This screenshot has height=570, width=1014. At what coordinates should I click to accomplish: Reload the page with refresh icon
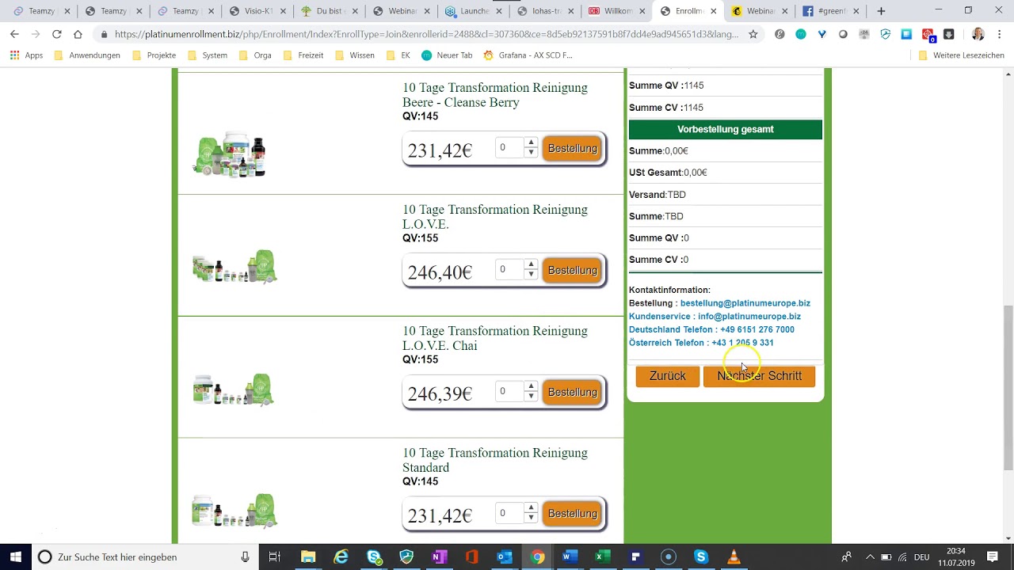(56, 34)
